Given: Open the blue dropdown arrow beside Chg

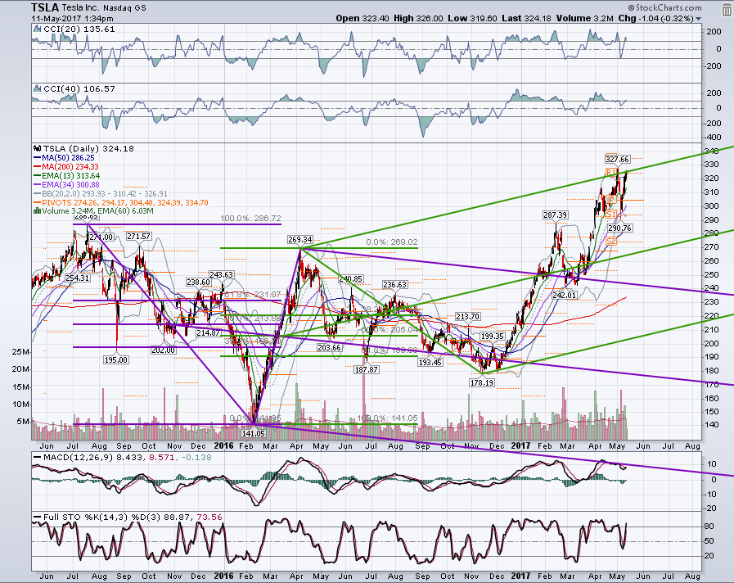Looking at the screenshot, I should pyautogui.click(x=699, y=19).
